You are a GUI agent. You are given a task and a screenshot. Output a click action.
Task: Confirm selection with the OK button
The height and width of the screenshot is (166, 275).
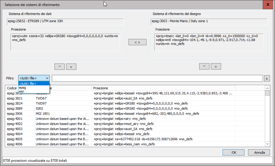tap(234, 152)
